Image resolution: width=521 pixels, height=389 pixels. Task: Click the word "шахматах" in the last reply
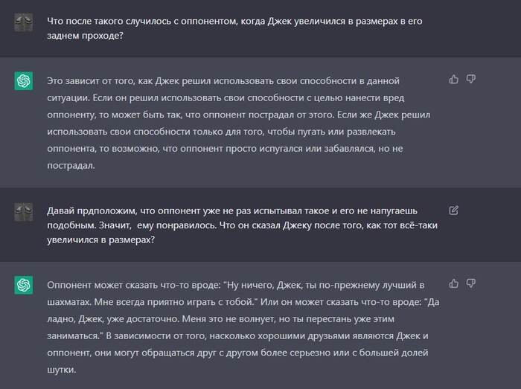(x=69, y=301)
